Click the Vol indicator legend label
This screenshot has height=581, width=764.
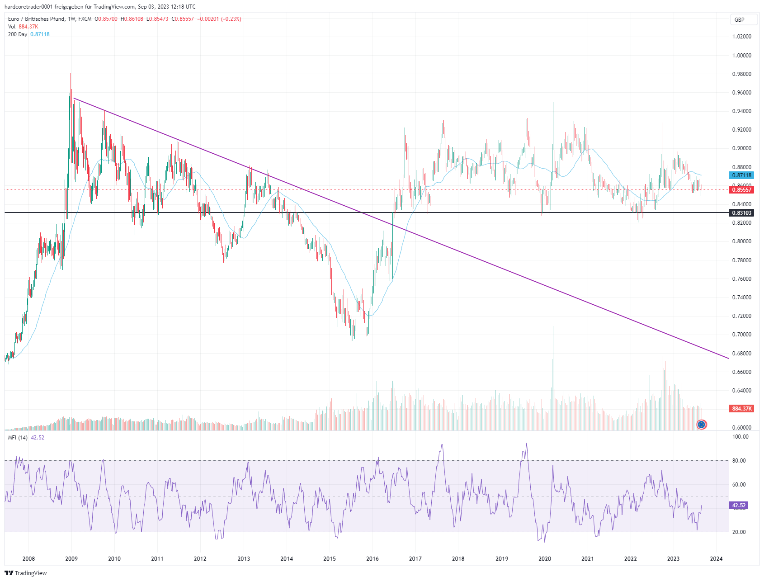(12, 27)
